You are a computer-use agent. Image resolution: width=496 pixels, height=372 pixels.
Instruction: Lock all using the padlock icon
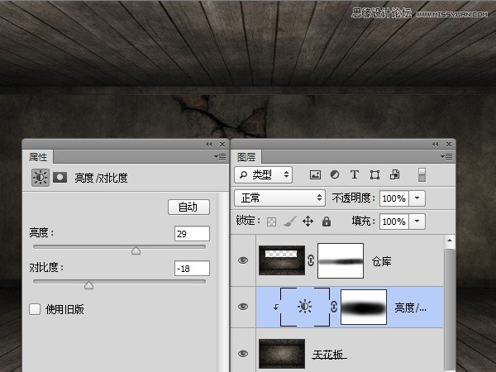327,221
